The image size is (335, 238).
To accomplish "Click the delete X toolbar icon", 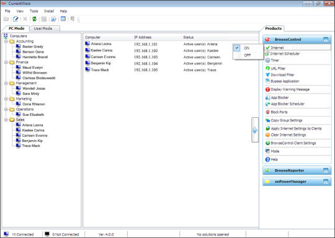I will (x=25, y=19).
